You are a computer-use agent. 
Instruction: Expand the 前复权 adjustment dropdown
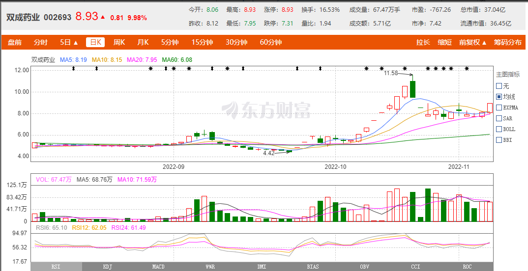click(473, 42)
